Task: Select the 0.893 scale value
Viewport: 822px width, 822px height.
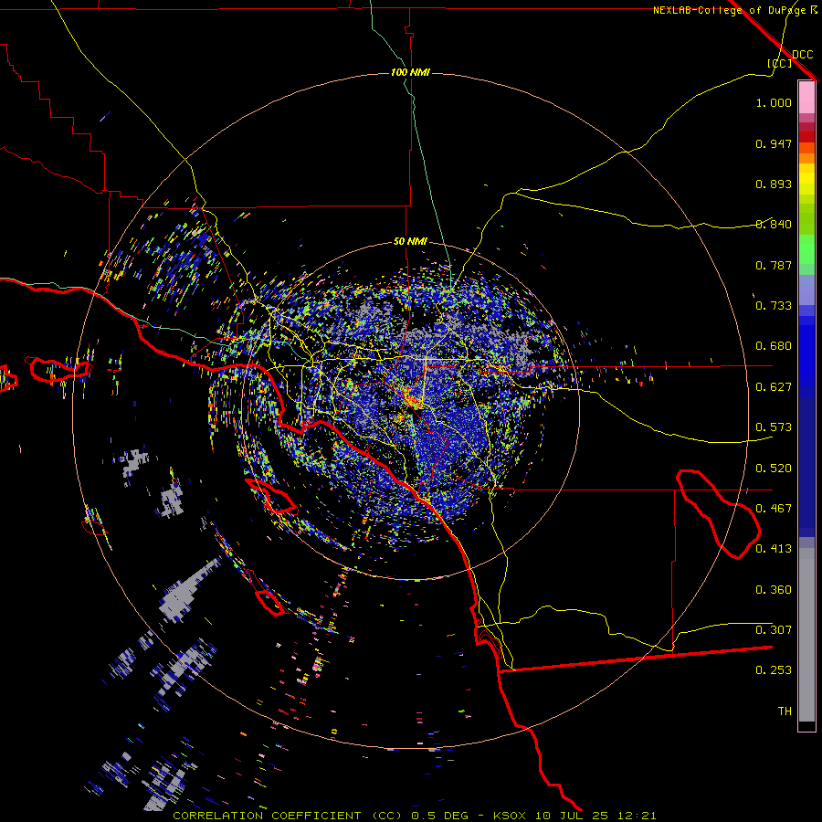Action: tap(774, 184)
